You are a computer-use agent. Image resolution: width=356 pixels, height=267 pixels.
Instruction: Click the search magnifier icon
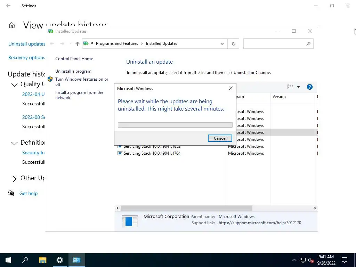(308, 43)
